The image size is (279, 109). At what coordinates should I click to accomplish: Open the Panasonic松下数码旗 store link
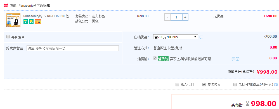click(34, 6)
